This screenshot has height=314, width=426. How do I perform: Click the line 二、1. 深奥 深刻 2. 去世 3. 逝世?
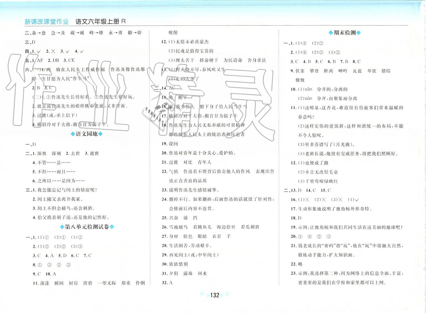pos(62,154)
